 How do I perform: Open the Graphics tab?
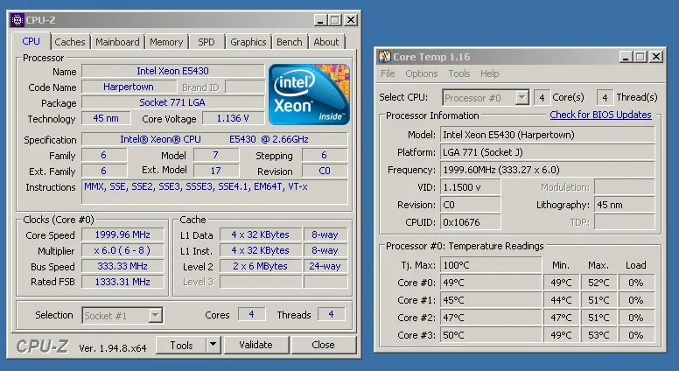248,42
